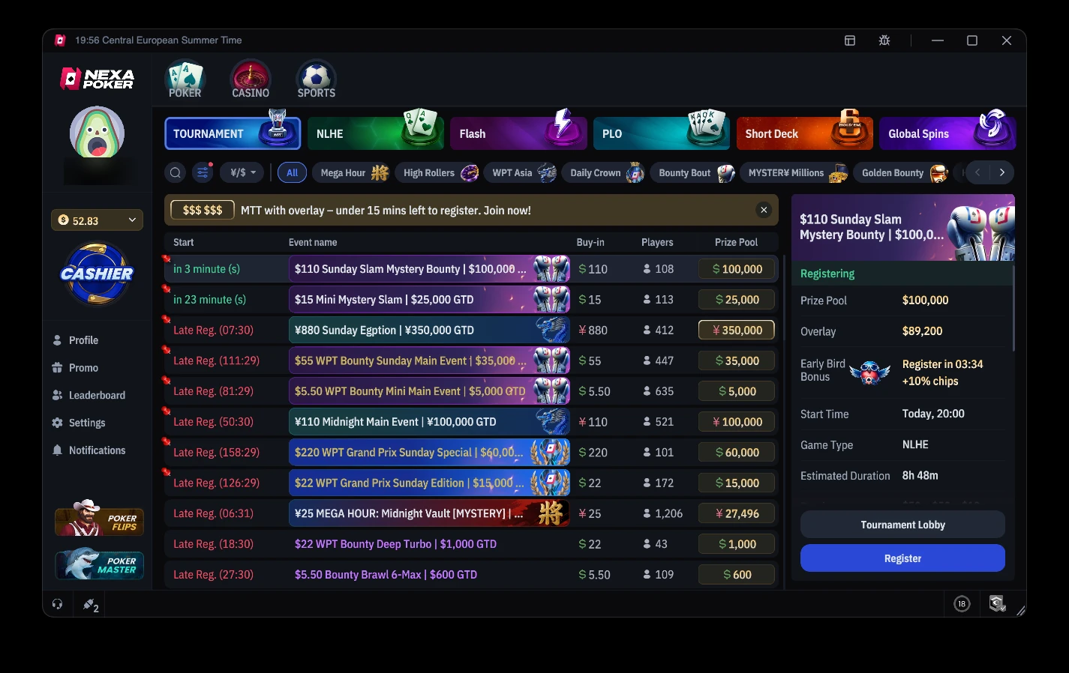The height and width of the screenshot is (673, 1069).
Task: Open the Casino roulette icon
Action: pyautogui.click(x=251, y=79)
